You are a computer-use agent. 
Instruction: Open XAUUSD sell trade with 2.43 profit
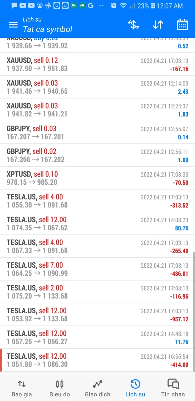(x=97, y=87)
